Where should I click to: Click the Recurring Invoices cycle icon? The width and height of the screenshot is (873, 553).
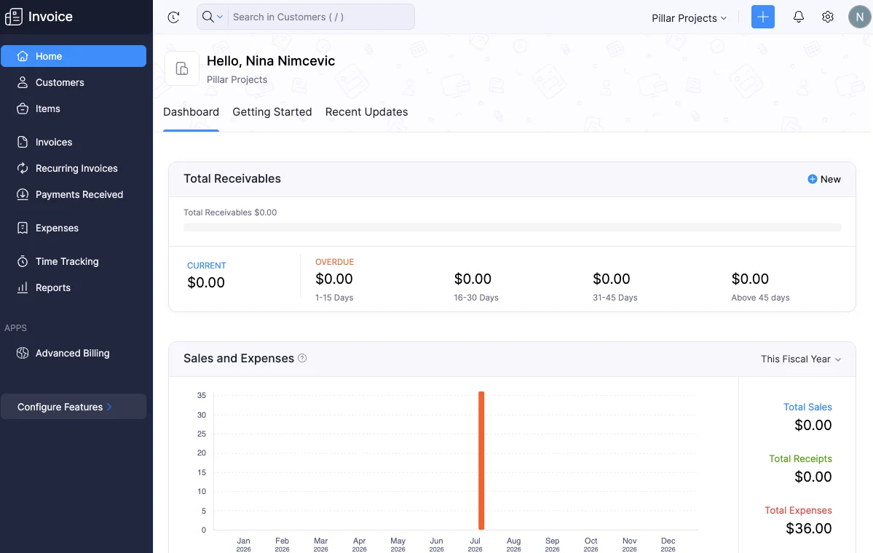[23, 168]
